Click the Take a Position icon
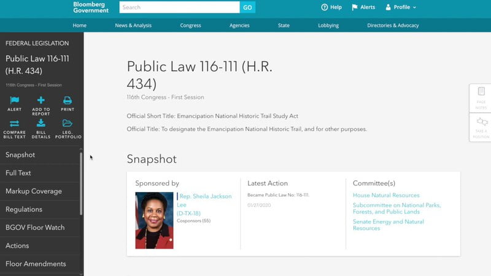This screenshot has height=276, width=491. click(x=482, y=121)
